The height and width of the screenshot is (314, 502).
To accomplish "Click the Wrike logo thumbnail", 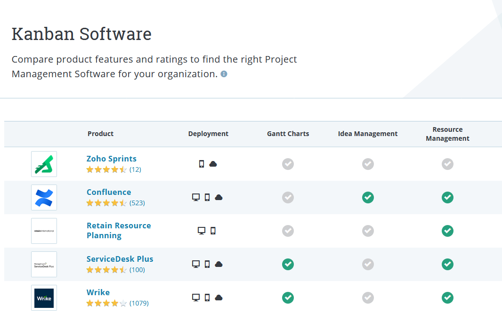I will (44, 298).
